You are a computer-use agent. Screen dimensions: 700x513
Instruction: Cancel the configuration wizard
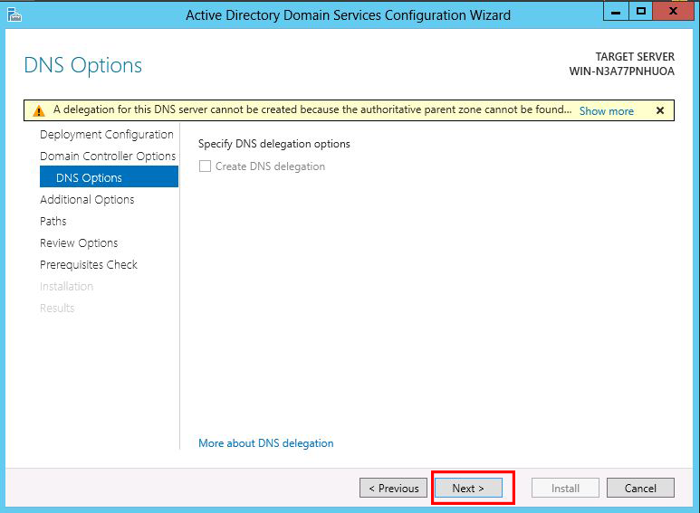640,488
